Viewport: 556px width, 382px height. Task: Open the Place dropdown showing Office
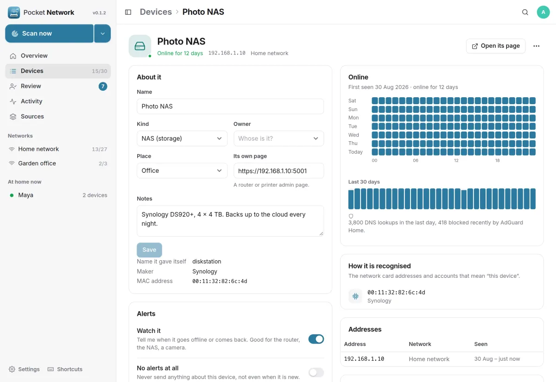[182, 170]
